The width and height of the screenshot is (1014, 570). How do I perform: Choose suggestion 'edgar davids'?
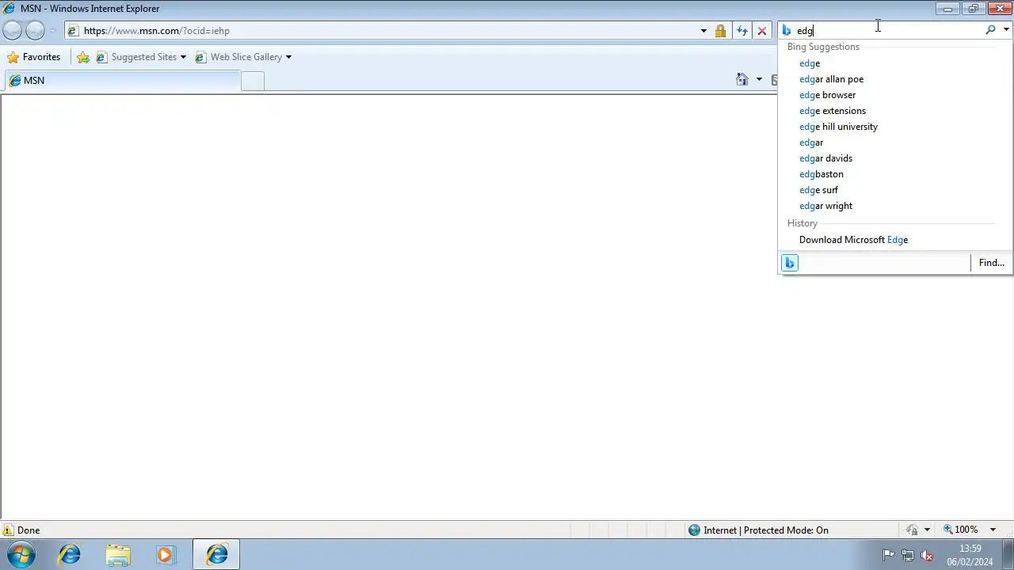click(825, 158)
